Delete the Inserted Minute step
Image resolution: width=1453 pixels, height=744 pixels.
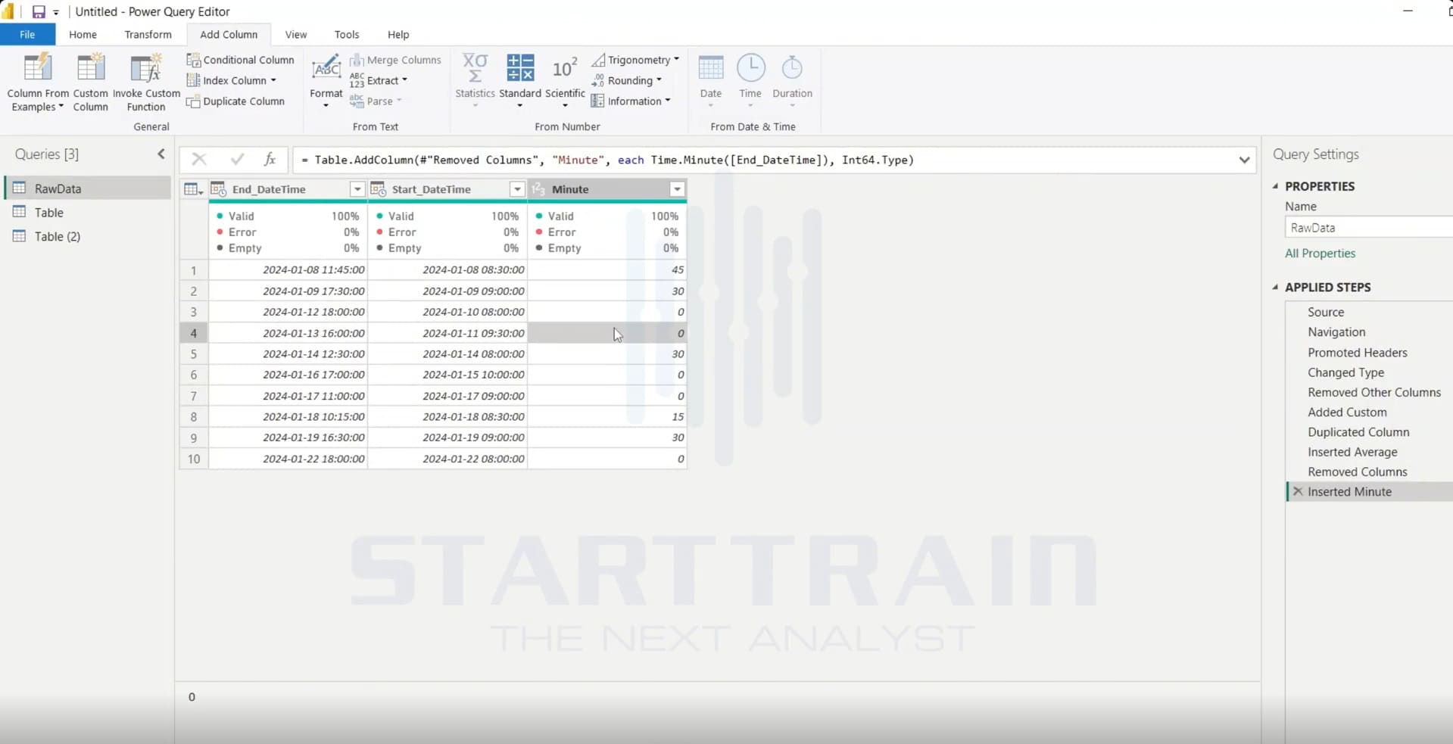[1298, 491]
